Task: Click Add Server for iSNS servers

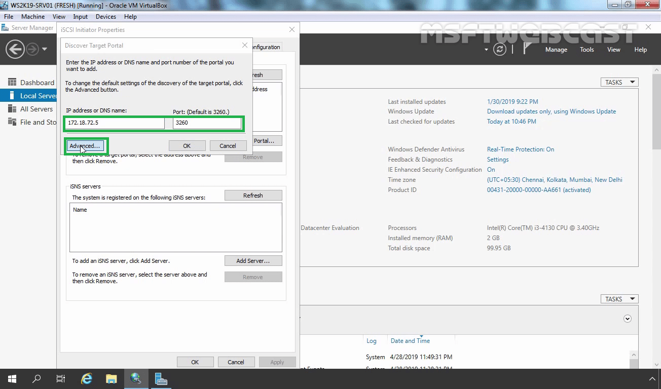Action: pos(253,260)
